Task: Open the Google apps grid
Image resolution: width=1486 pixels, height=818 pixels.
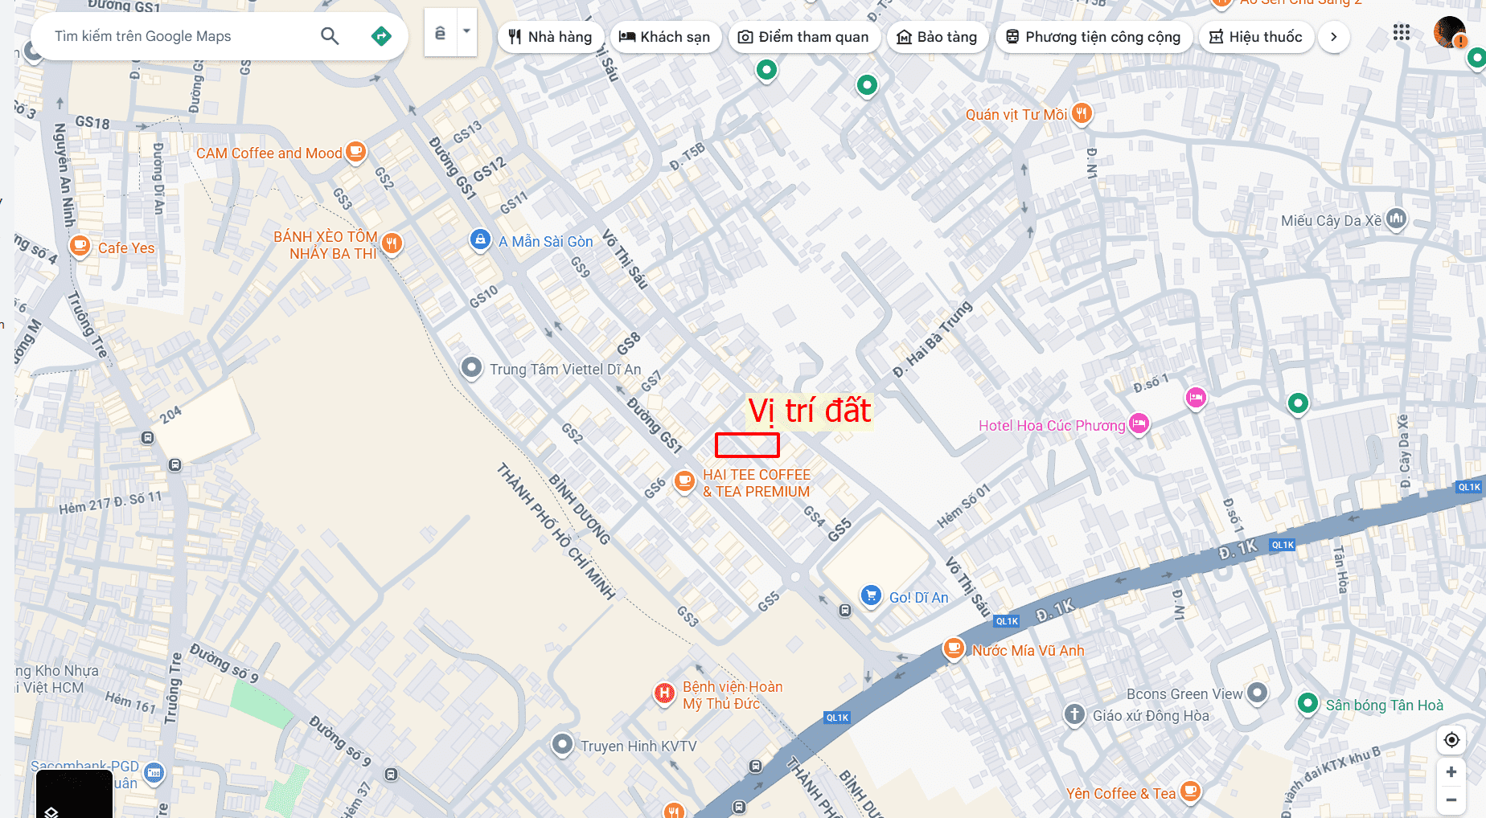Action: click(1402, 33)
